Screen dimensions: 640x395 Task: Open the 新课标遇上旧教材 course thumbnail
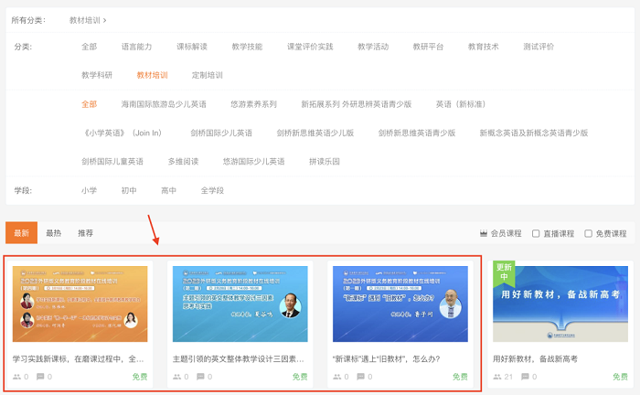click(400, 304)
